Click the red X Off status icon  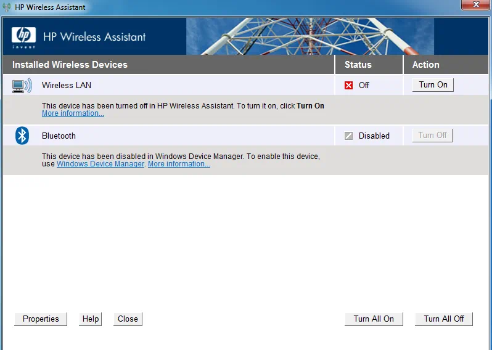point(348,85)
